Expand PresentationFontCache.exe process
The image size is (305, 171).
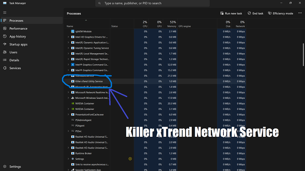tap(68, 115)
